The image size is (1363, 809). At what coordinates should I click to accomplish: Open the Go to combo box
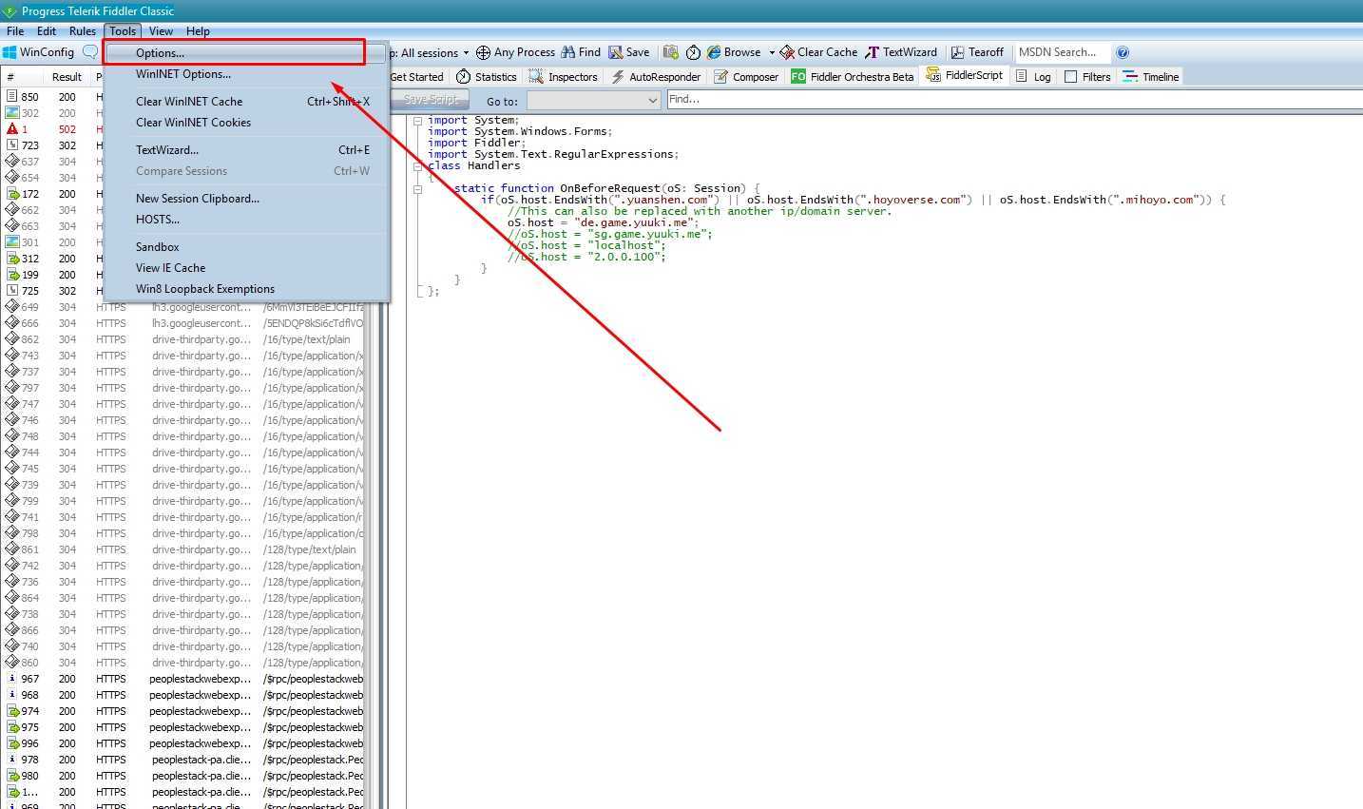coord(593,100)
